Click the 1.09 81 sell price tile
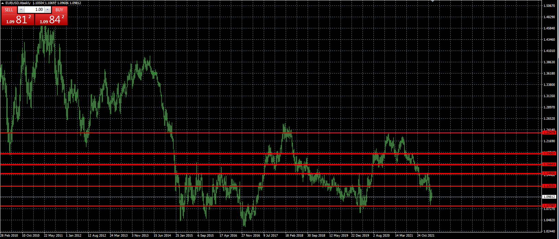The height and width of the screenshot is (239, 559). [x=18, y=19]
